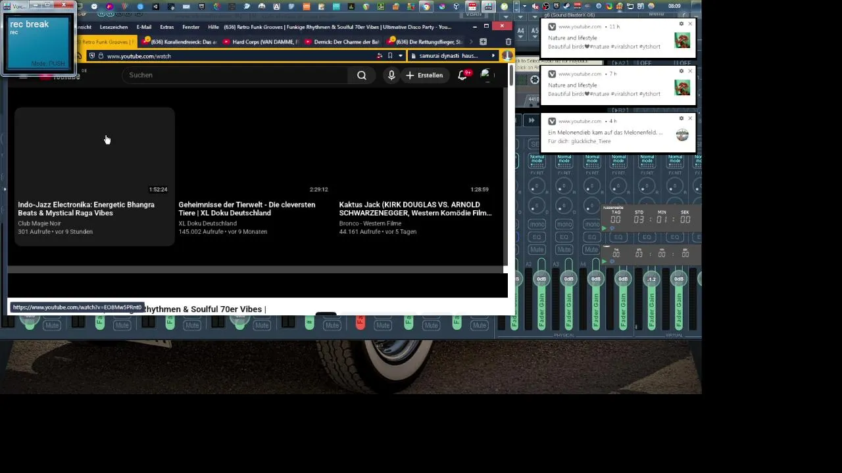842x473 pixels.
Task: Click the YouTube logo
Action: tap(60, 76)
